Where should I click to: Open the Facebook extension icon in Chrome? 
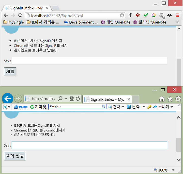point(130,15)
